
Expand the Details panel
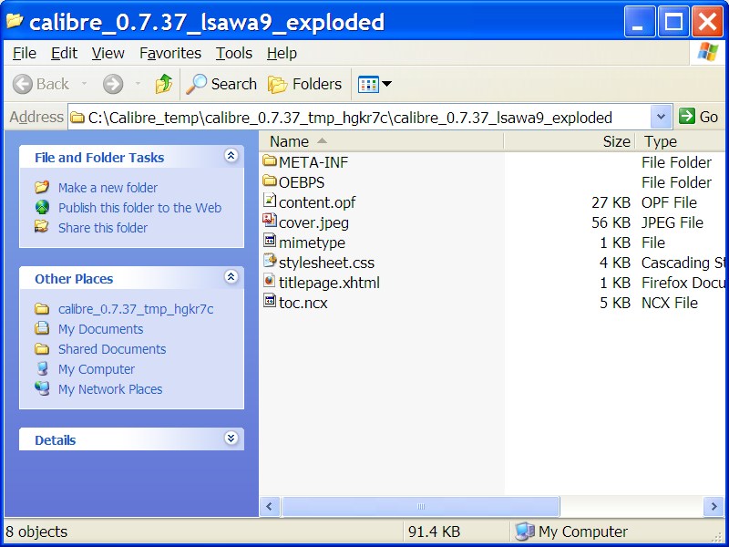tap(231, 439)
